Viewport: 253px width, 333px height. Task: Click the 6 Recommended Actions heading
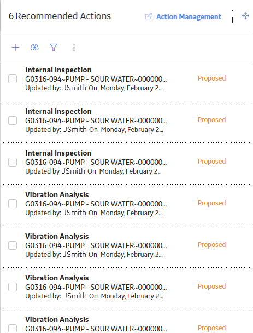tap(60, 16)
